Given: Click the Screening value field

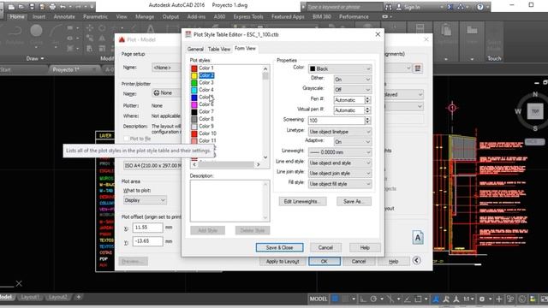Looking at the screenshot, I should tap(337, 121).
